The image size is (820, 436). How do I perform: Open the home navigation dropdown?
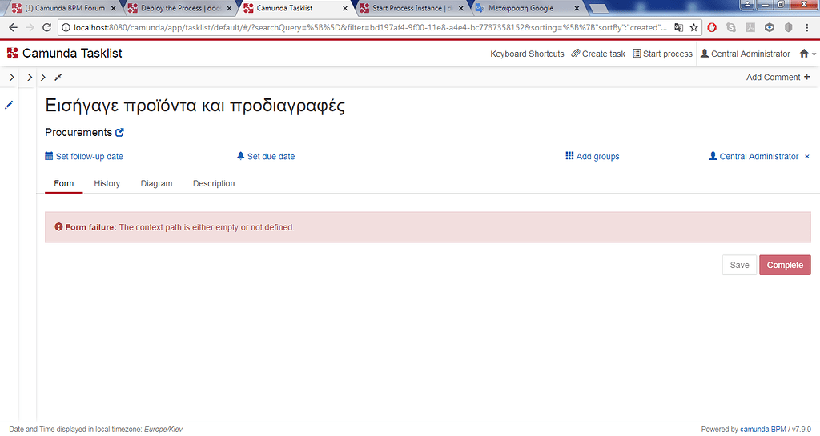click(x=807, y=54)
